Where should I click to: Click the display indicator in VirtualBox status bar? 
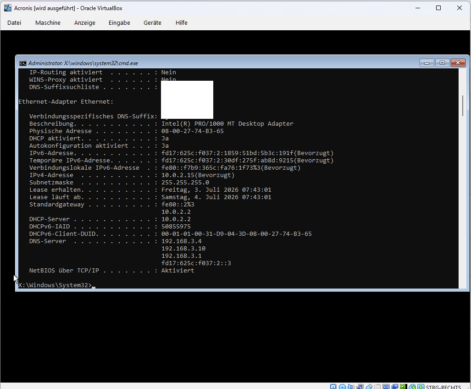coord(386,387)
